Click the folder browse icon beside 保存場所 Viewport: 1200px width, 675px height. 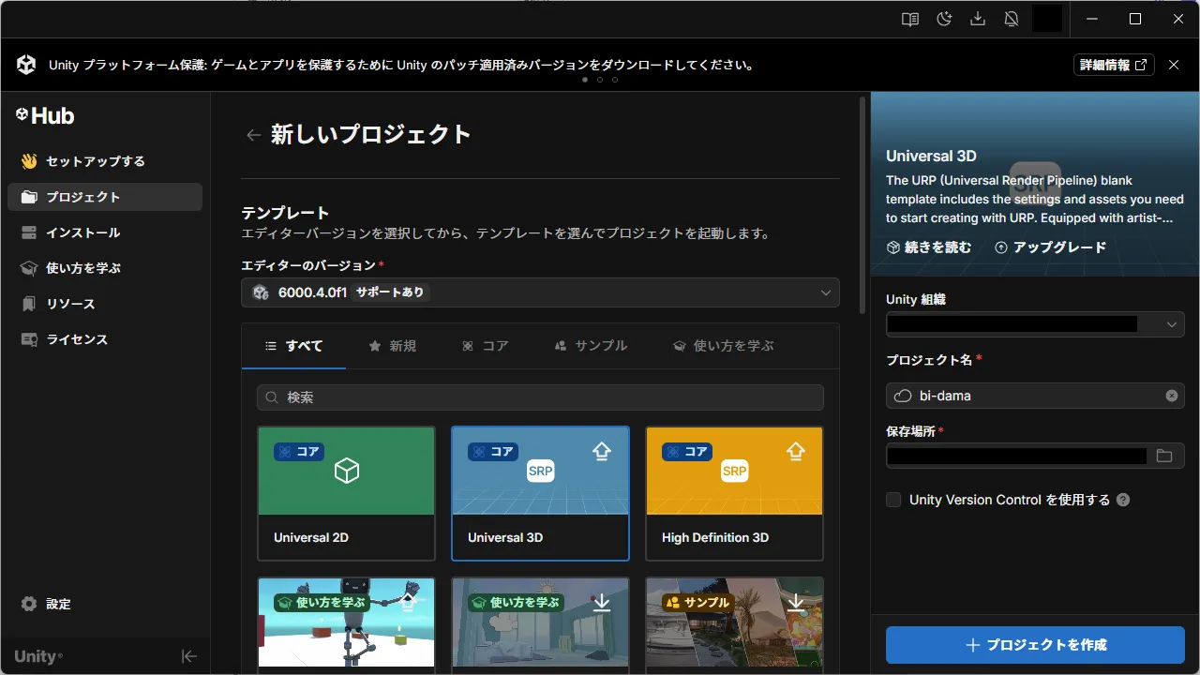point(1164,457)
